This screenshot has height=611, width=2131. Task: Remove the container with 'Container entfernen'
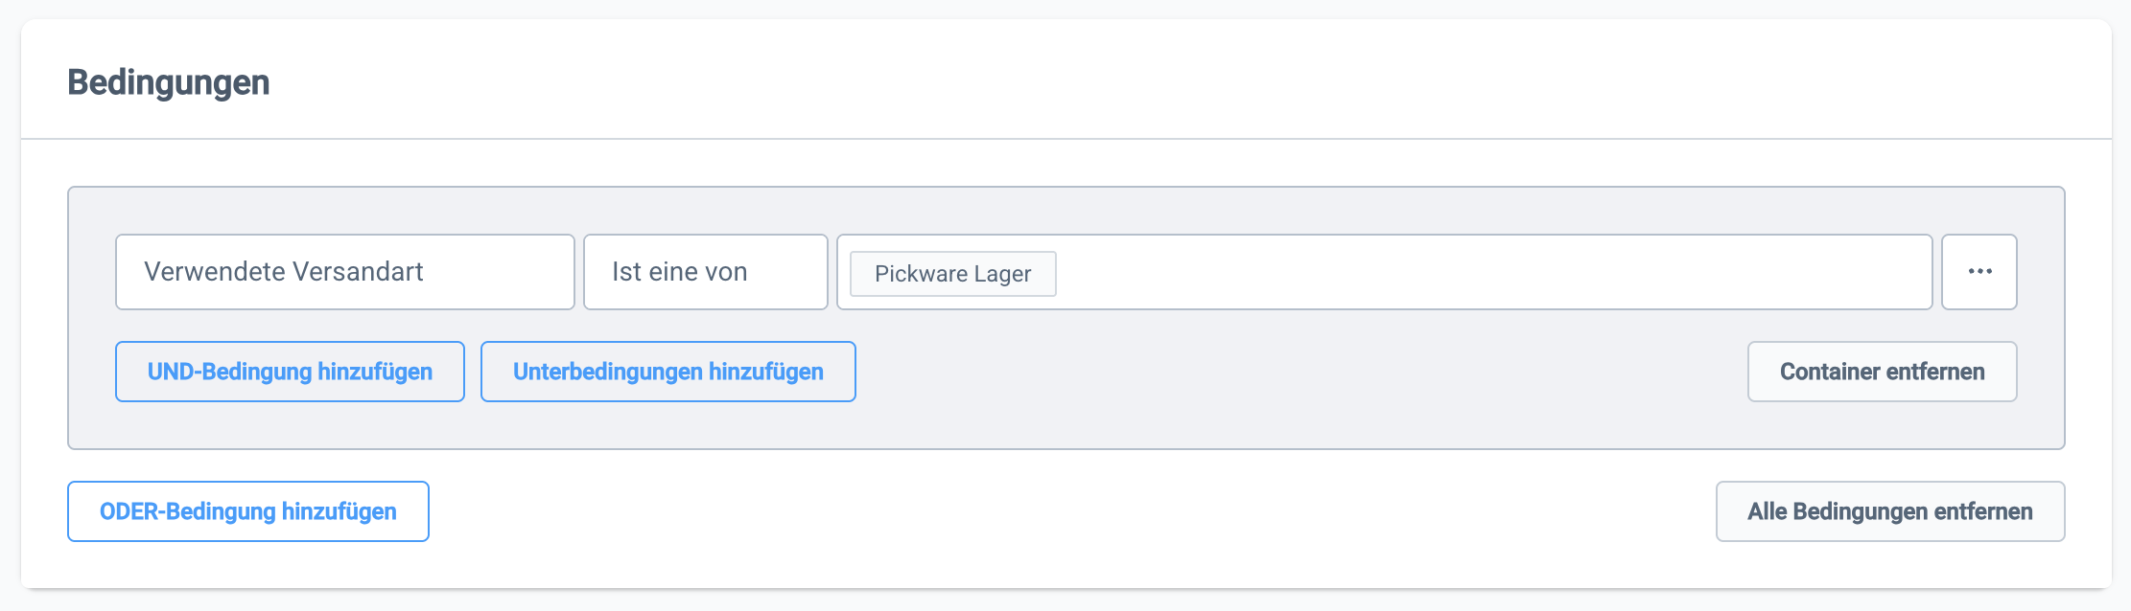pos(1882,372)
